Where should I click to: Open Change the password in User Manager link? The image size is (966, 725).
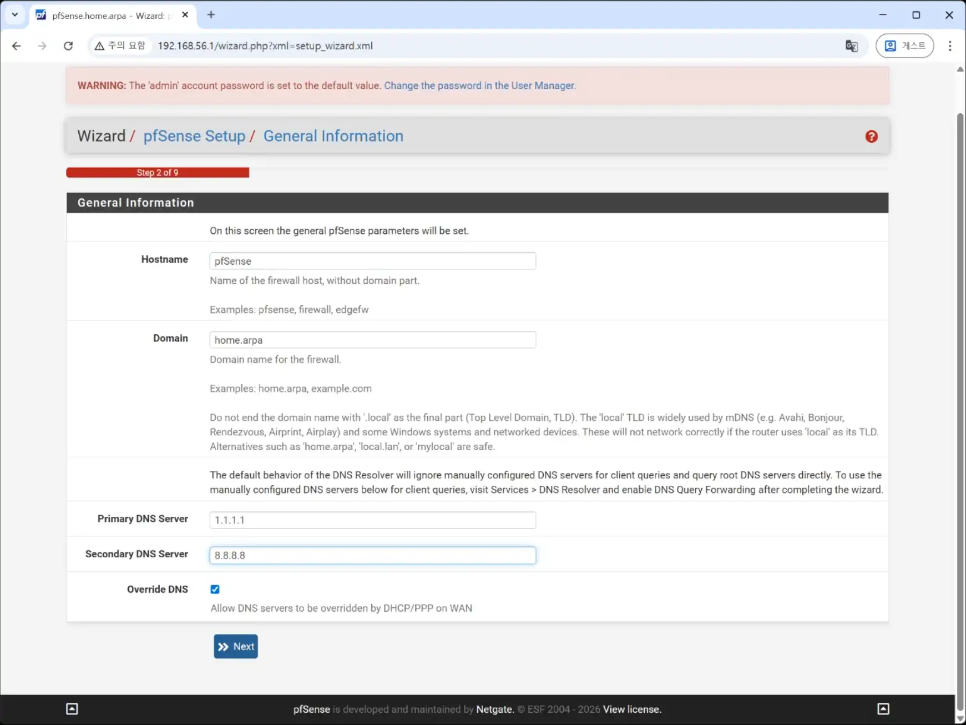click(x=480, y=85)
